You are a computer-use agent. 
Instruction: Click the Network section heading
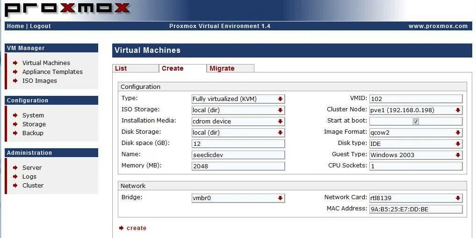point(133,186)
